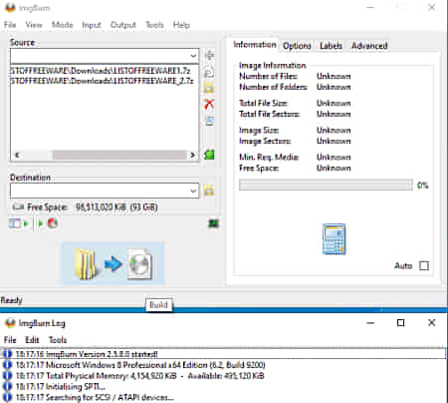Image resolution: width=448 pixels, height=403 pixels.
Task: Open the Input menu
Action: pyautogui.click(x=92, y=25)
